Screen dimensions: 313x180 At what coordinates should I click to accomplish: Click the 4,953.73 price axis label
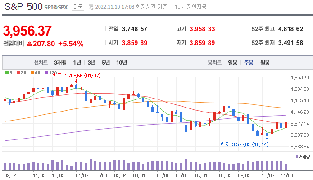(x=300, y=77)
